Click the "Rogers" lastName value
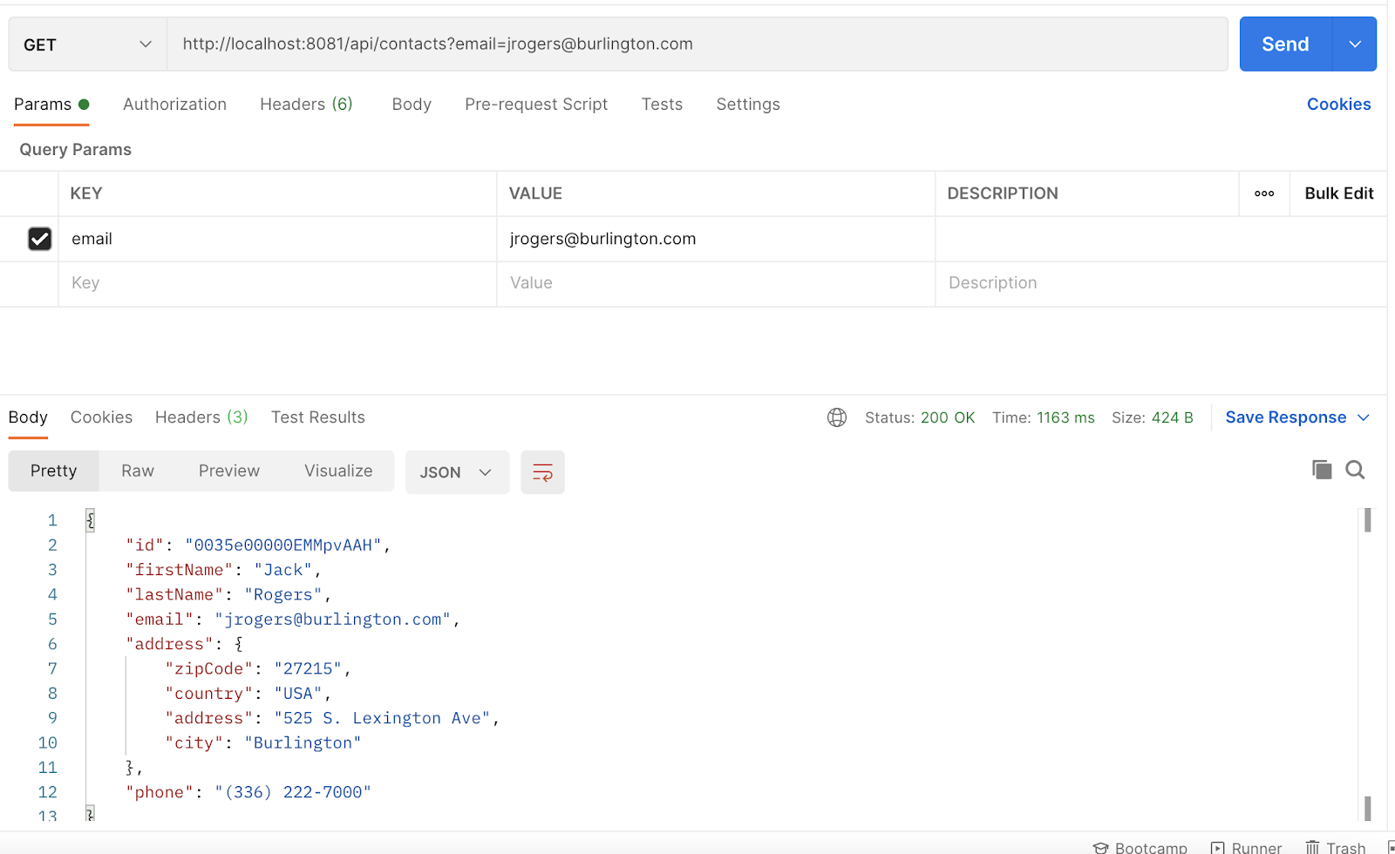 pos(283,594)
